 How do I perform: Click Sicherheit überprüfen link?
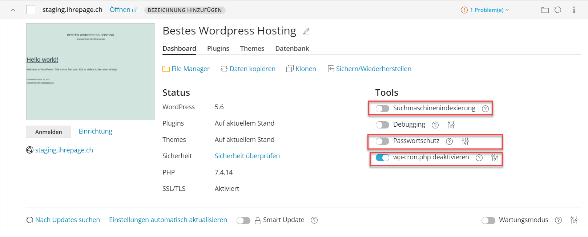click(x=247, y=156)
